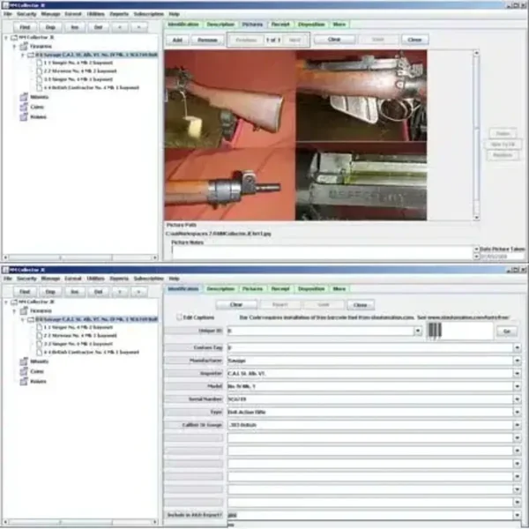
Task: Switch to the Receipt tab in the upper window
Action: (280, 25)
